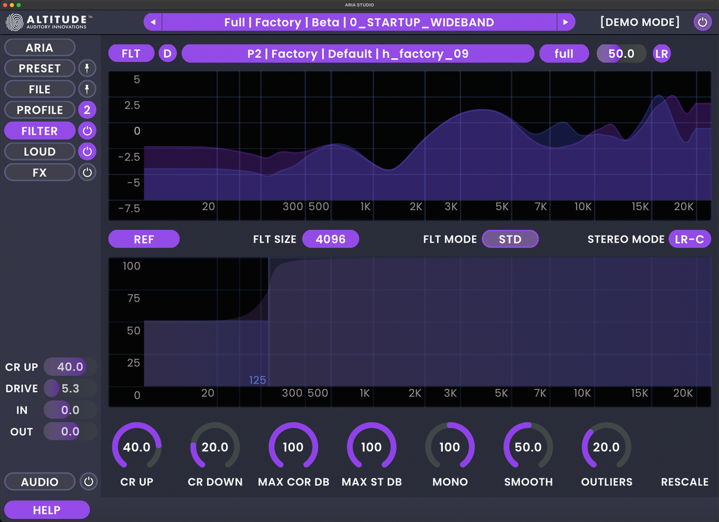719x522 pixels.
Task: Go to previous preset with left arrow
Action: click(153, 22)
